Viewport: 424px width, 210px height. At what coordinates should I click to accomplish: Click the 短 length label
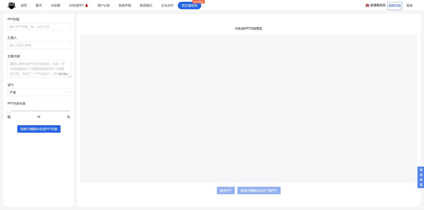(x=9, y=117)
